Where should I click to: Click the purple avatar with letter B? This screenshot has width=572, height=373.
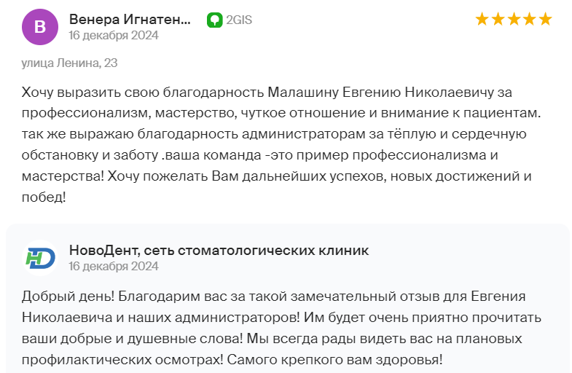40,27
